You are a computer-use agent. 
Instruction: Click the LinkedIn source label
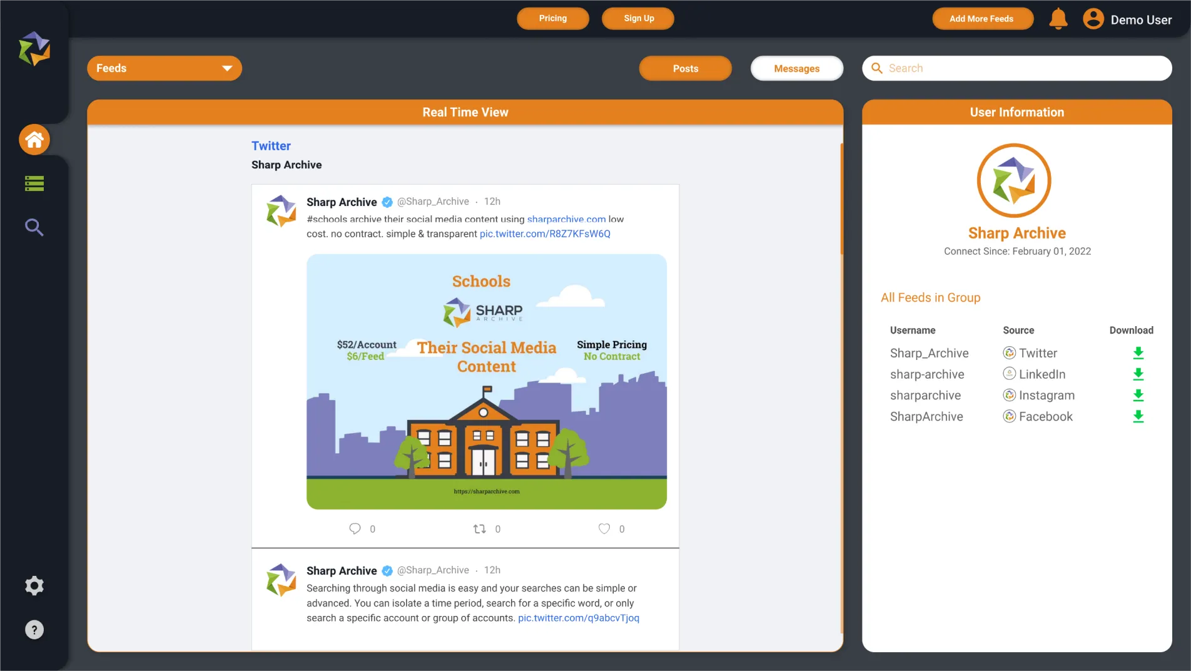1042,374
